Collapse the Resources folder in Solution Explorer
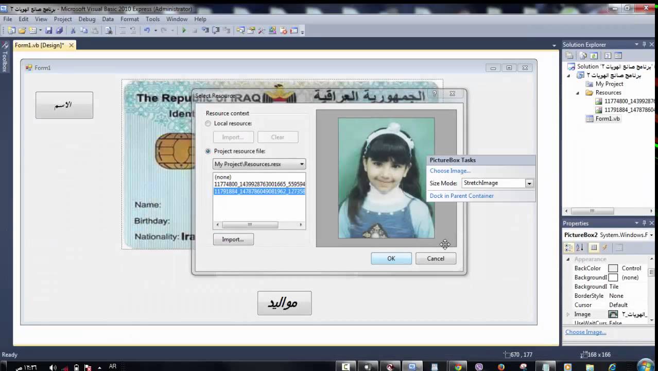The height and width of the screenshot is (371, 658). click(578, 93)
